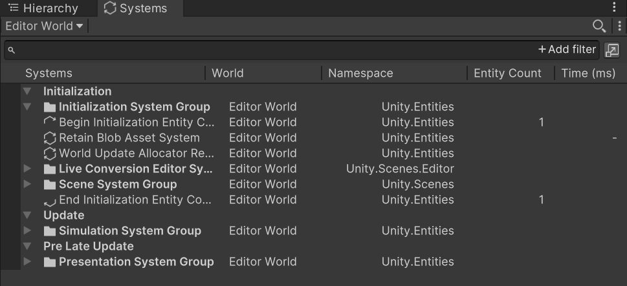Screen dimensions: 627x286
Task: Click World Update Allocator system icon
Action: click(50, 154)
